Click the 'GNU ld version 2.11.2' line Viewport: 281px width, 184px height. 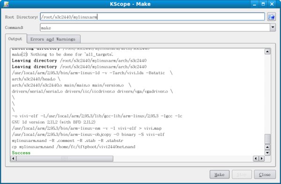point(53,122)
